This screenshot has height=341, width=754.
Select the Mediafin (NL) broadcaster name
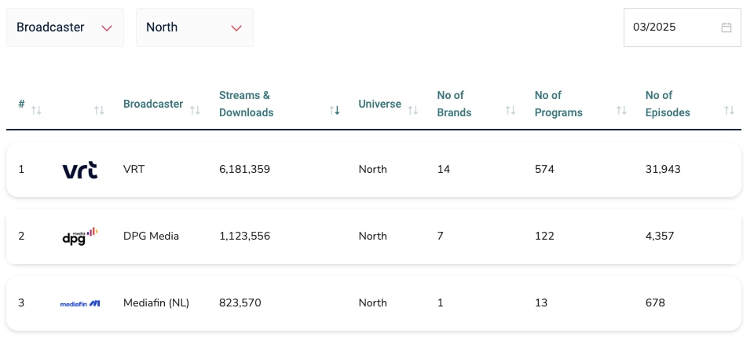[156, 303]
